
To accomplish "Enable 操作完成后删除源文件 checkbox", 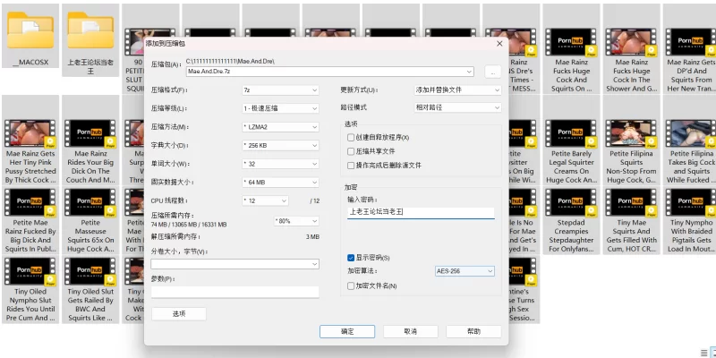I will pos(351,166).
